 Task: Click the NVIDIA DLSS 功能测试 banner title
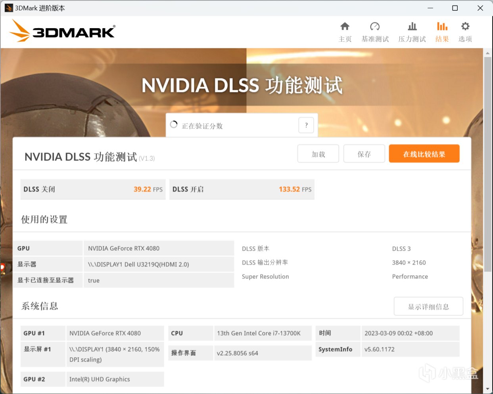[242, 85]
